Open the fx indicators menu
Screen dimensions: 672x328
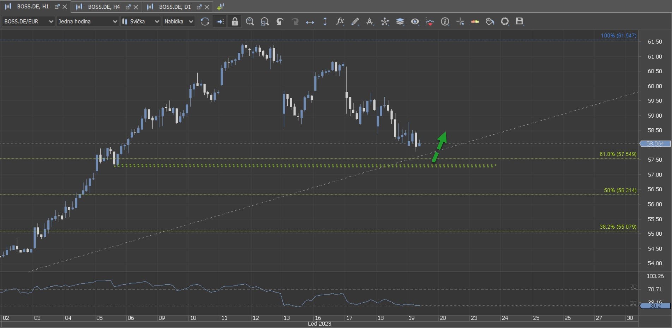[x=340, y=21]
